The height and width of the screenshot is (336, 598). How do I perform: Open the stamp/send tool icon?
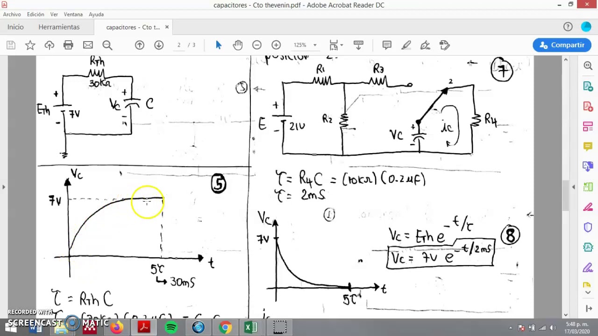point(444,45)
